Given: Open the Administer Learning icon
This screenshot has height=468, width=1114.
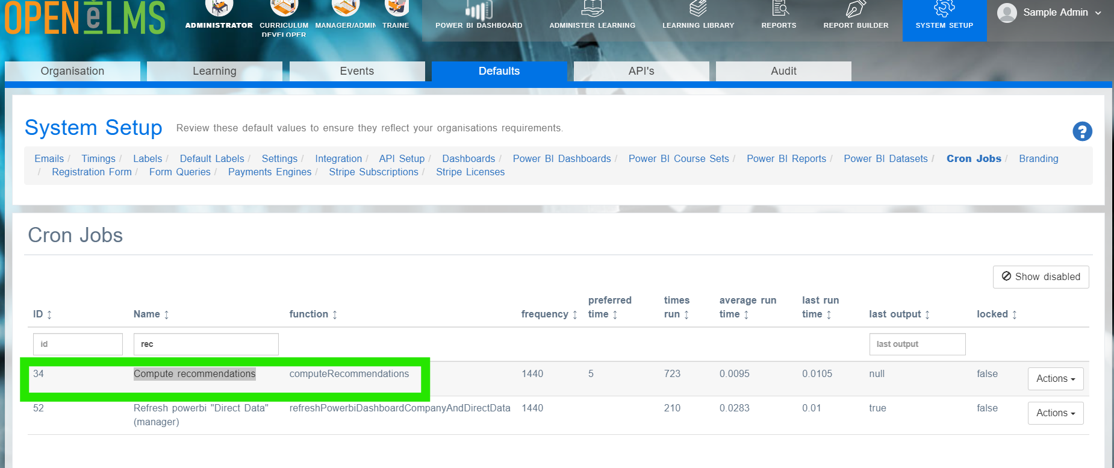Looking at the screenshot, I should [x=593, y=8].
